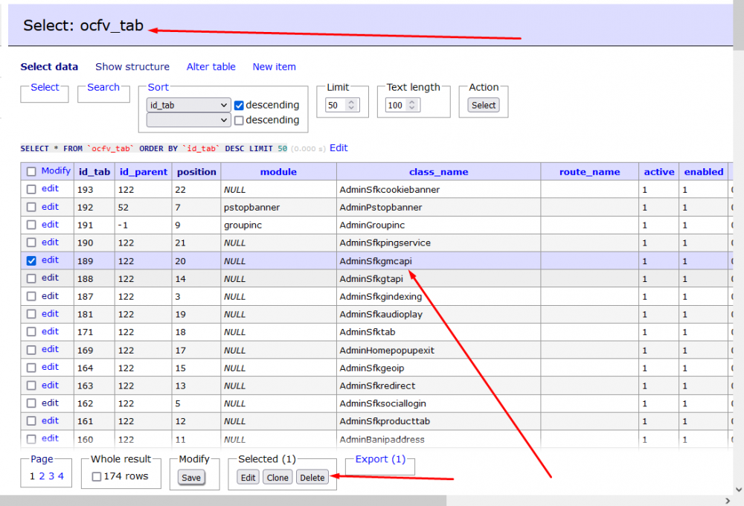Click the Save button under Modify
The height and width of the screenshot is (506, 744).
click(191, 478)
